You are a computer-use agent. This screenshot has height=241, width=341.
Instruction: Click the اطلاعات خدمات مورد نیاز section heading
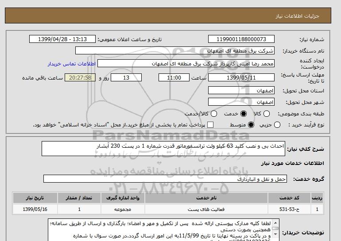coord(292,163)
